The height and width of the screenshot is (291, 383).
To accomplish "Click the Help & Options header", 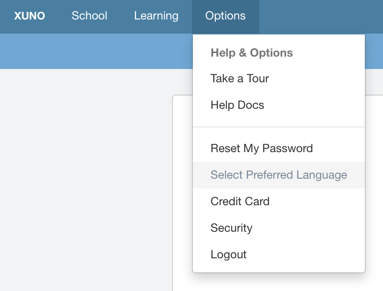I will coord(252,53).
